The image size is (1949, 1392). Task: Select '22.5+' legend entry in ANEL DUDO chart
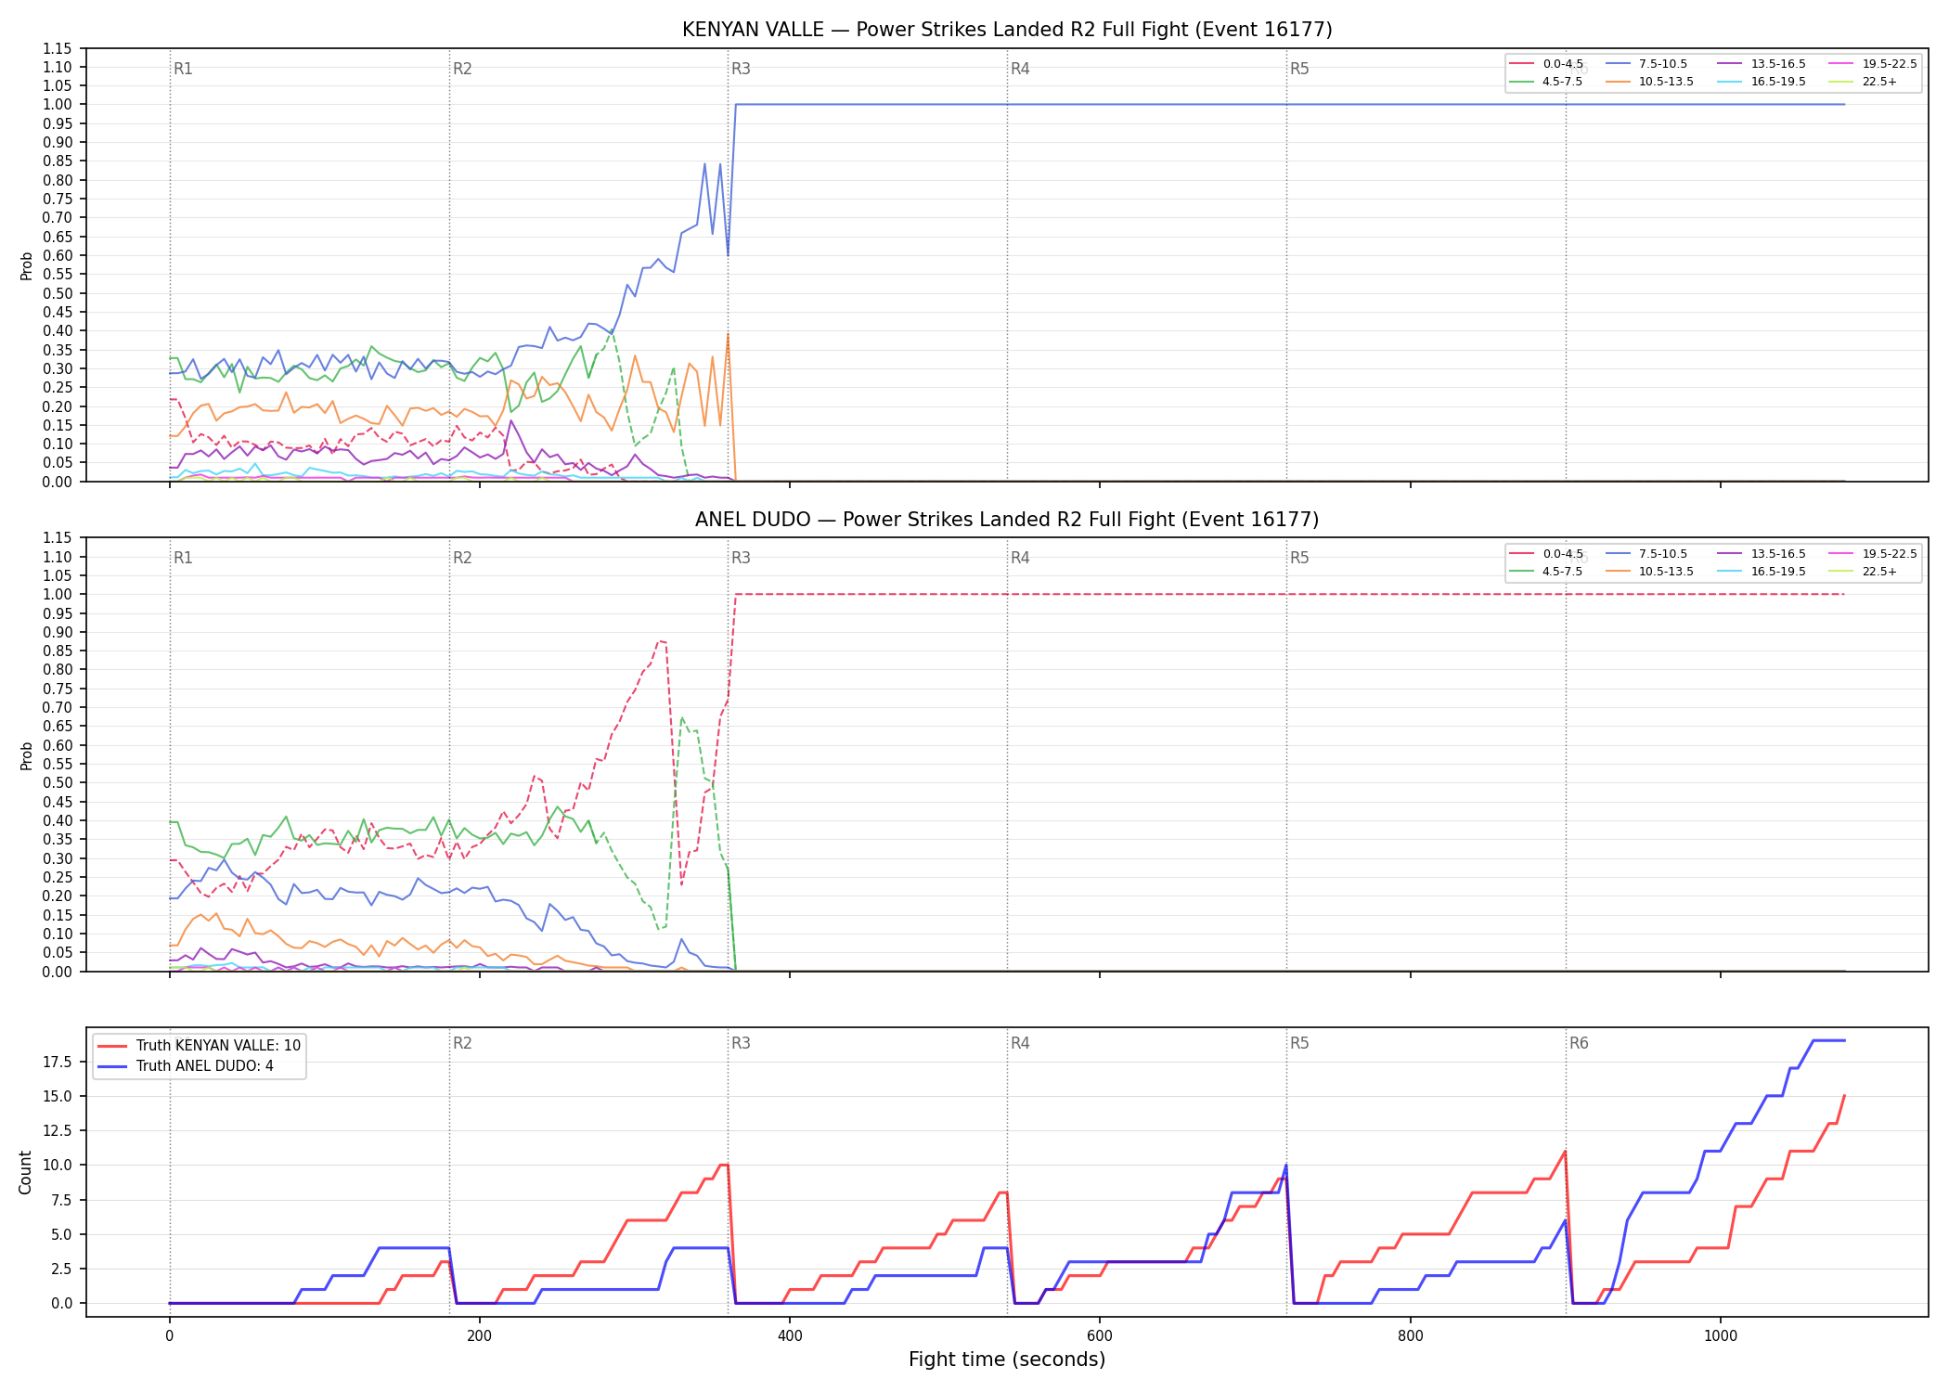1864,572
